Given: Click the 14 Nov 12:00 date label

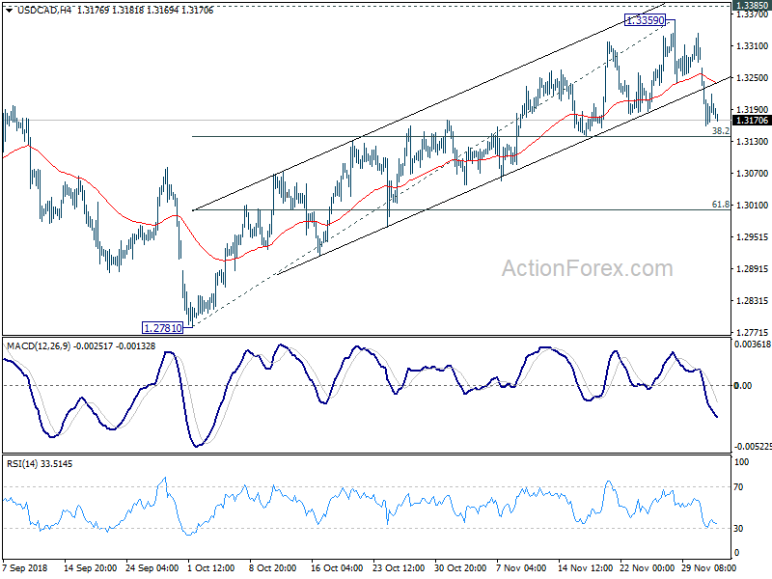Looking at the screenshot, I should [x=585, y=567].
